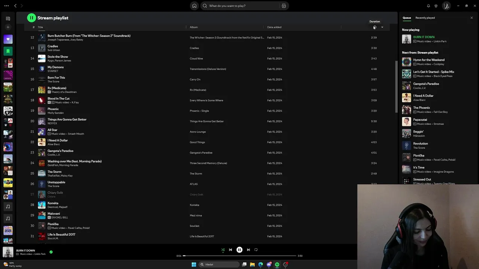
Task: Click the All Star album cover
Action: [42, 132]
